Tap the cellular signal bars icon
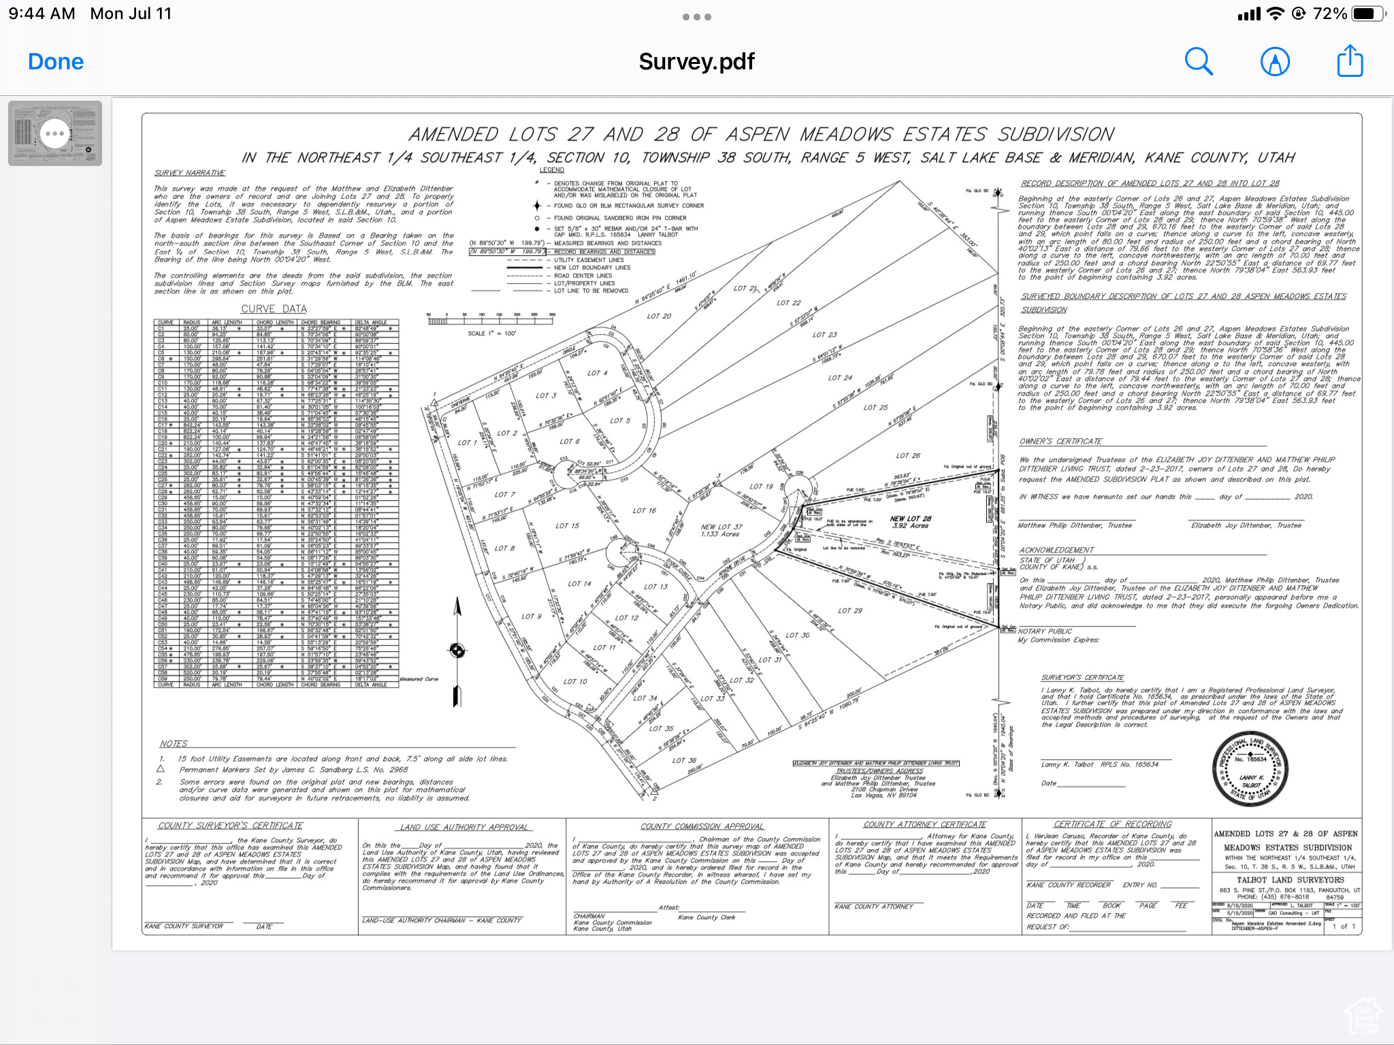Image resolution: width=1394 pixels, height=1045 pixels. (1249, 14)
